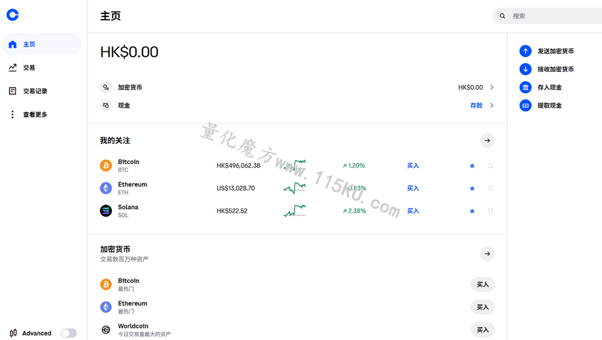Unstar Bitcoin in the watchlist

472,166
